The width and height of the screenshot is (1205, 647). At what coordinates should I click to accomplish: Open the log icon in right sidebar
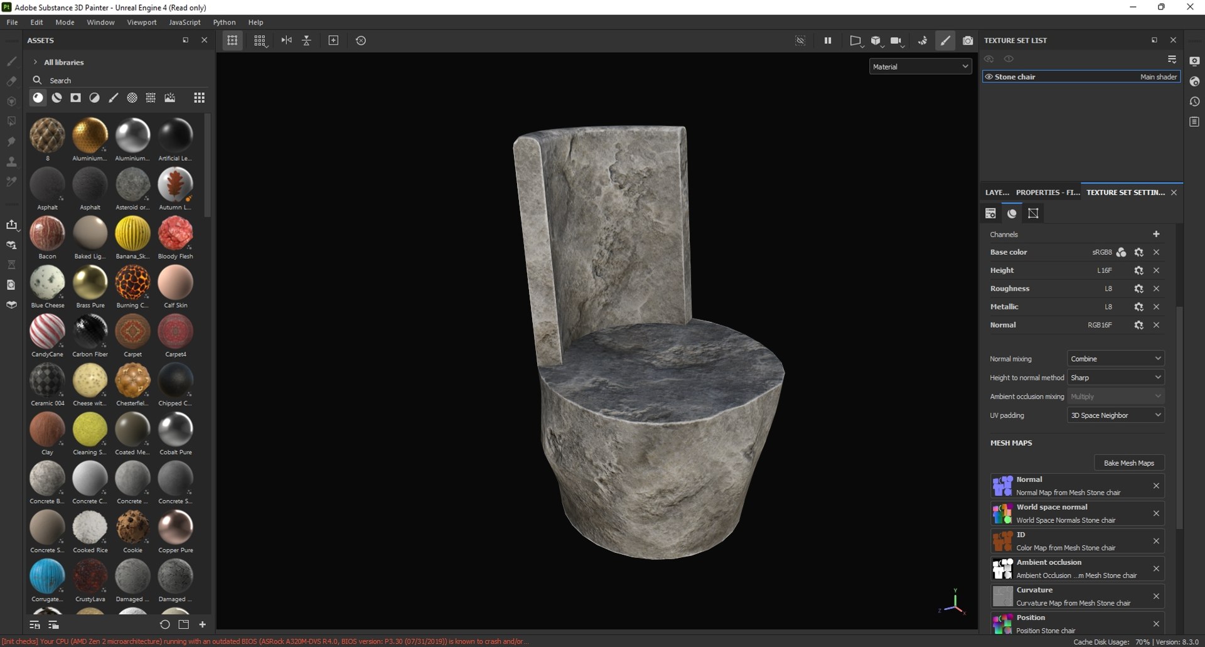1194,121
